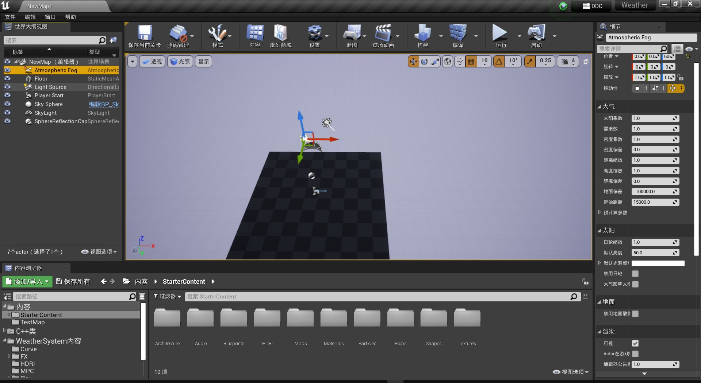701x383 pixels.
Task: Switch to the 细节 panel tab
Action: 614,26
